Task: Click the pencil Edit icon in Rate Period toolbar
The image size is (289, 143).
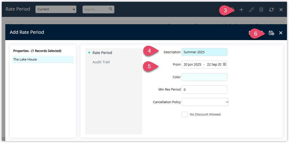Action: [251, 10]
